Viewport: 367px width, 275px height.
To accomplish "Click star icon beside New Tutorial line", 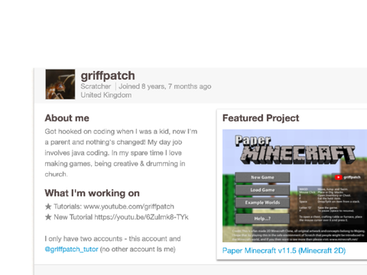I will (x=48, y=217).
